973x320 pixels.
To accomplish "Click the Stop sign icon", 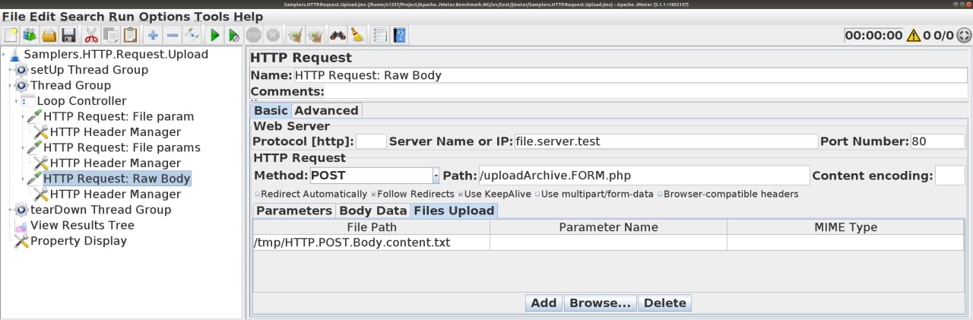I will [x=254, y=35].
